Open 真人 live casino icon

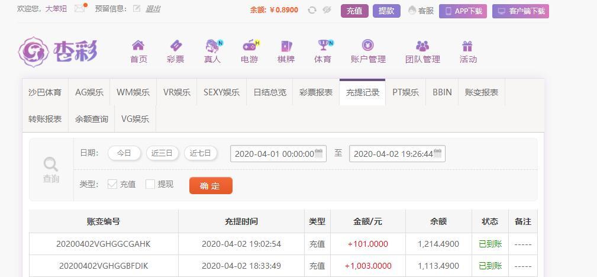[x=213, y=46]
